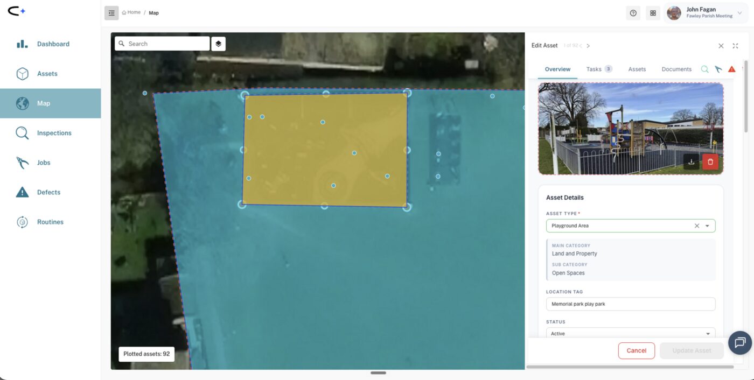Open the apps grid icon
The image size is (754, 380).
(x=653, y=13)
